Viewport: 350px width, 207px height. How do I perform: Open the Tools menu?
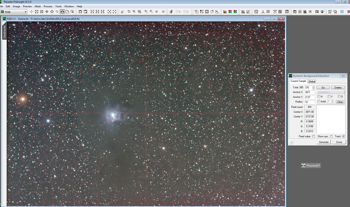point(58,6)
